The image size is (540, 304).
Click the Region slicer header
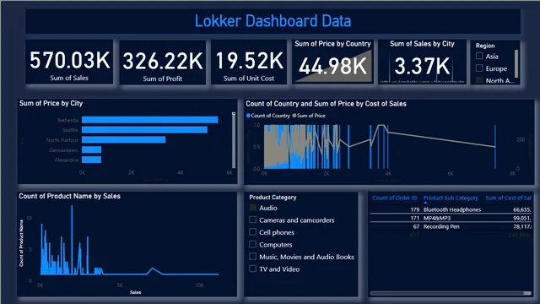pyautogui.click(x=485, y=46)
